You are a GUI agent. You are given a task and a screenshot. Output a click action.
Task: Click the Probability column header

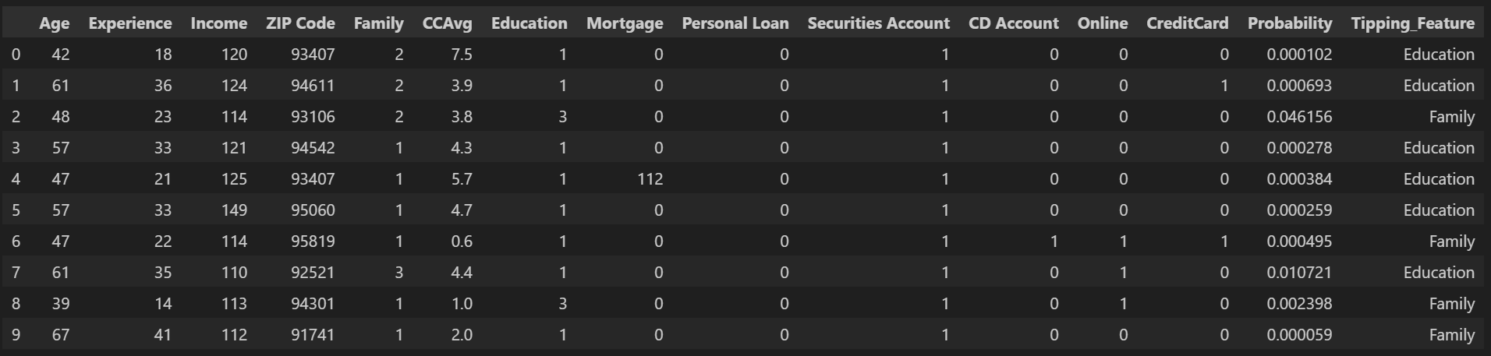click(x=1289, y=23)
